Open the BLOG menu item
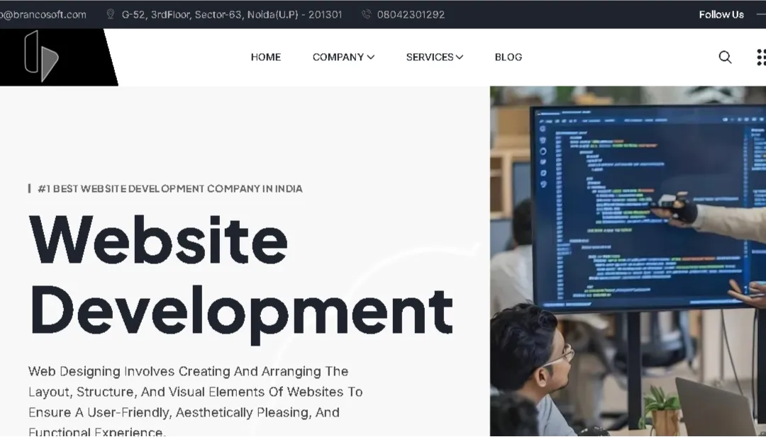This screenshot has width=766, height=437. point(508,57)
